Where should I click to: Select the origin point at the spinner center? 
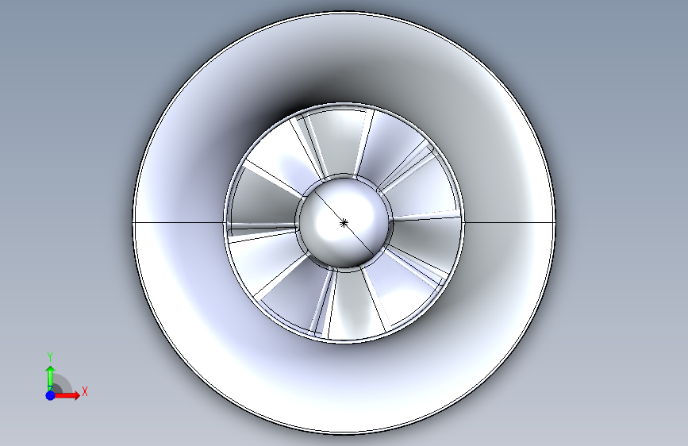coord(344,223)
